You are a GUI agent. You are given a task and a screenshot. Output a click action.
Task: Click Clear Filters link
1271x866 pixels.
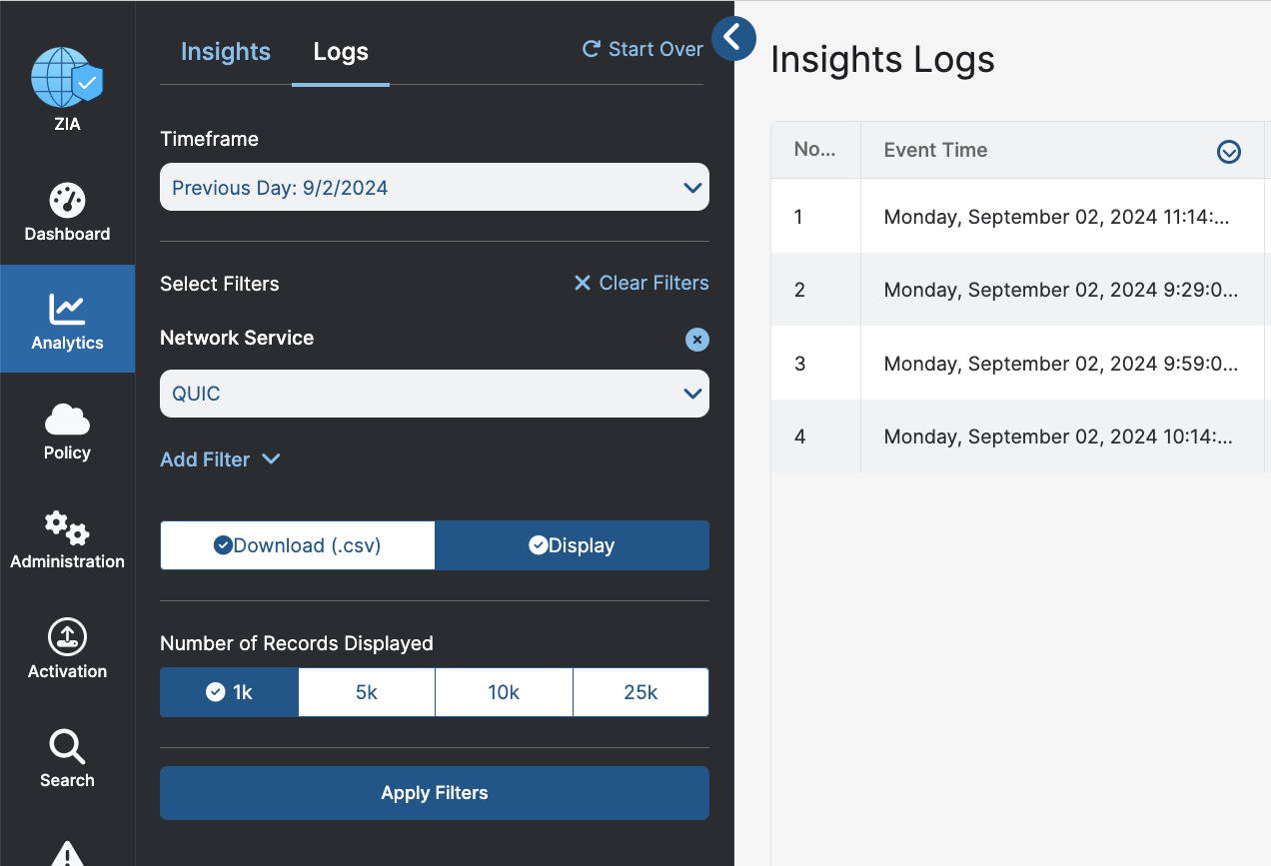click(641, 284)
